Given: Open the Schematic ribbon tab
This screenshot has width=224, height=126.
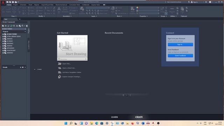Looking at the screenshot, I should [x=23, y=5].
